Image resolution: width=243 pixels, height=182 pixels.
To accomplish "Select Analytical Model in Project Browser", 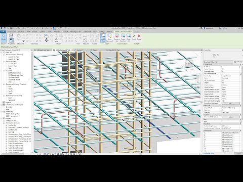I will [14, 80].
